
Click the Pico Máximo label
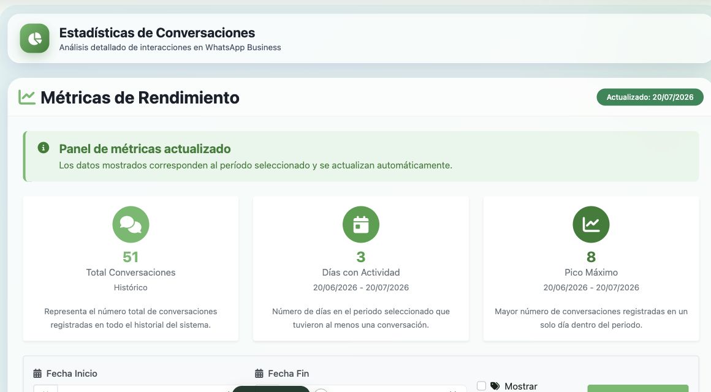tap(591, 273)
